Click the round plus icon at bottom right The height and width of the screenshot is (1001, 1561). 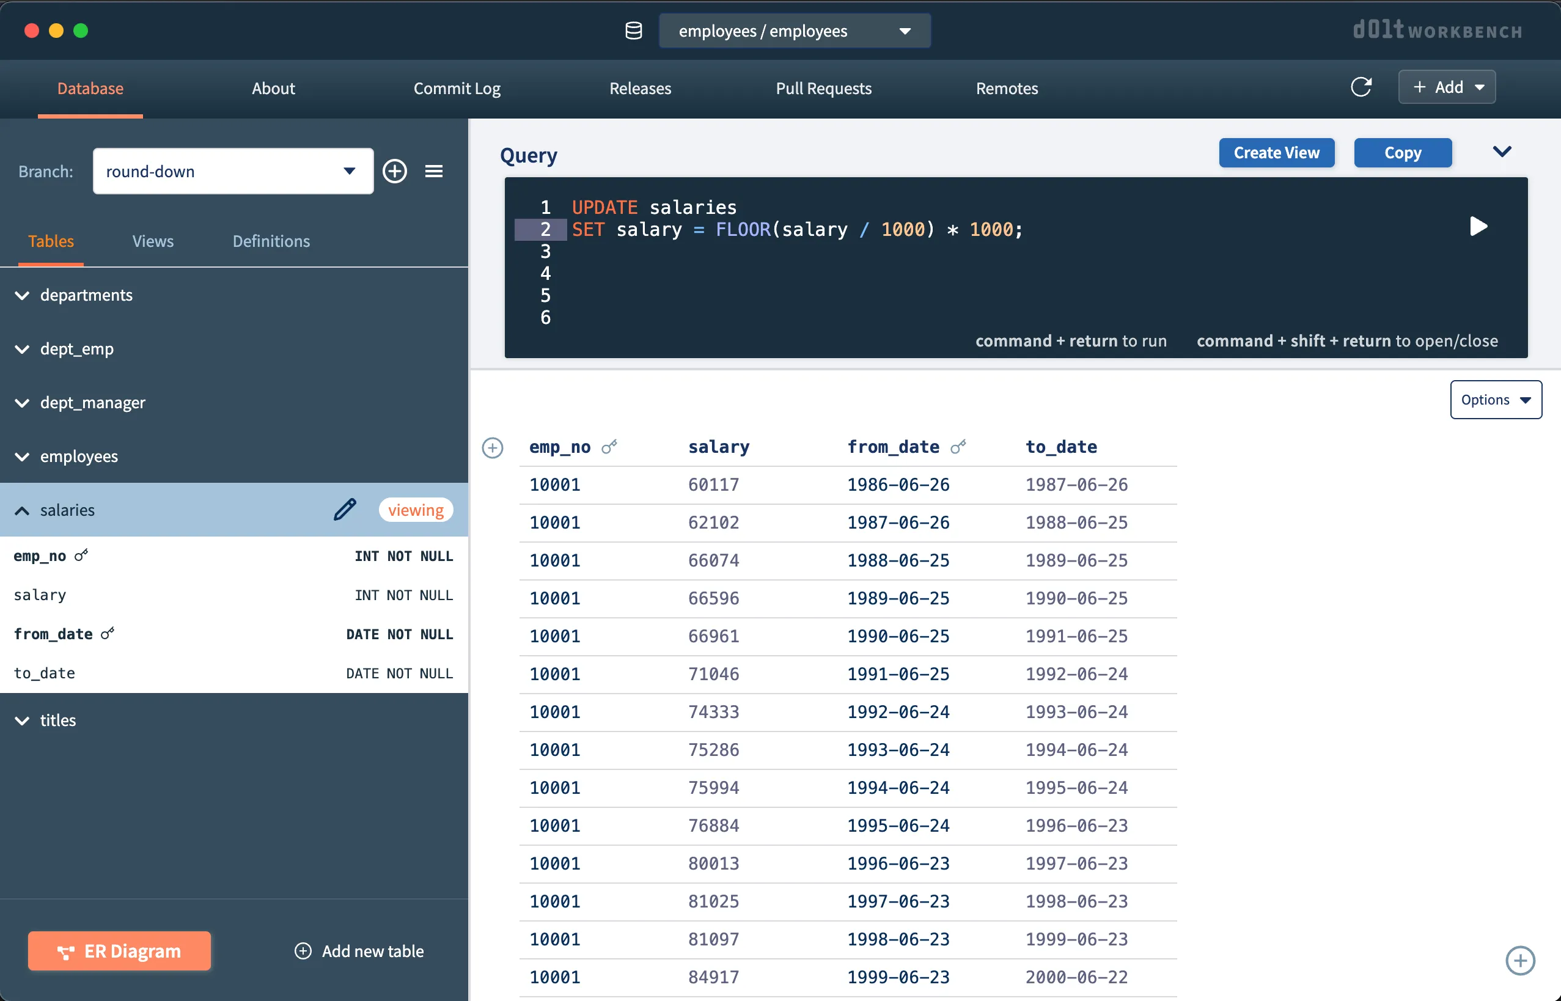pos(1519,960)
